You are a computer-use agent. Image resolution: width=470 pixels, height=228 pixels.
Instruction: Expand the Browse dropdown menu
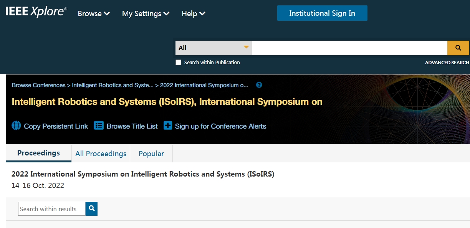pos(94,13)
